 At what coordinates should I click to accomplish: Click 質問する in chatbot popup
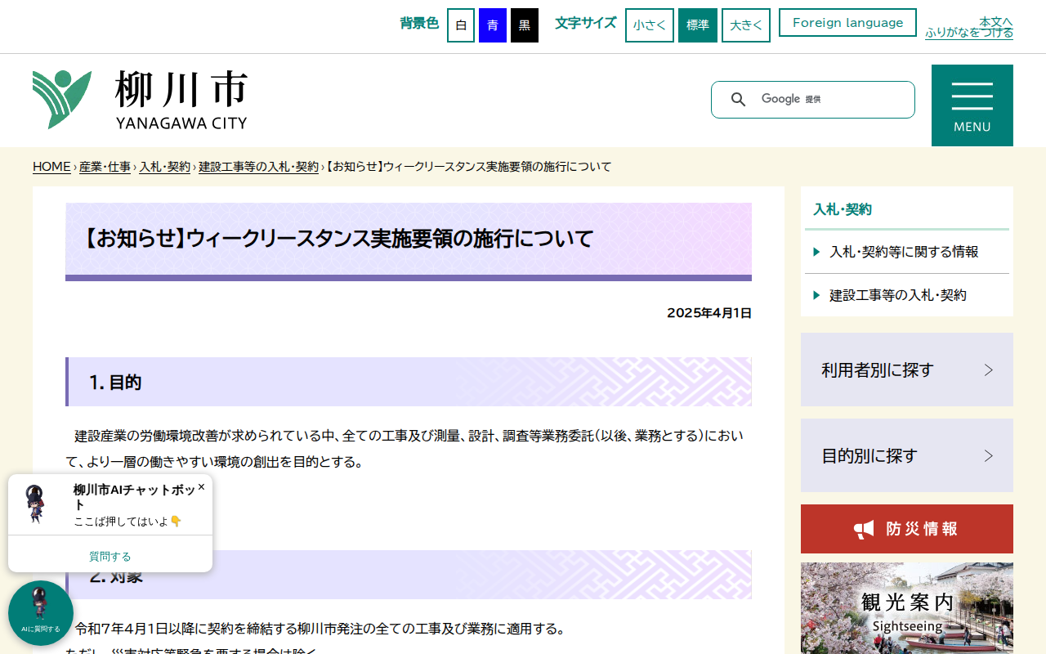point(110,556)
